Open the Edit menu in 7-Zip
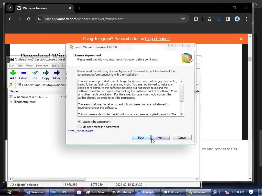 20,66
